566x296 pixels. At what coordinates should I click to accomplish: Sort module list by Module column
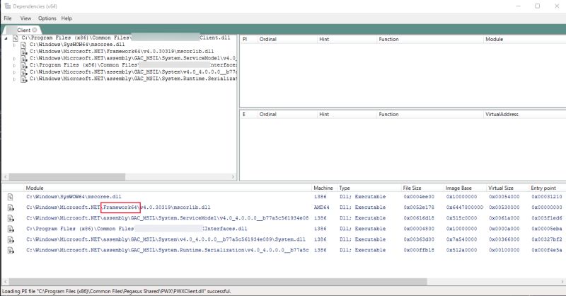coord(168,188)
